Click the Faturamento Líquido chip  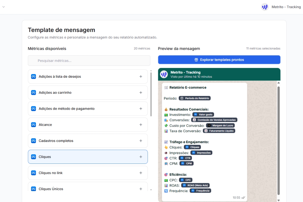(219, 131)
